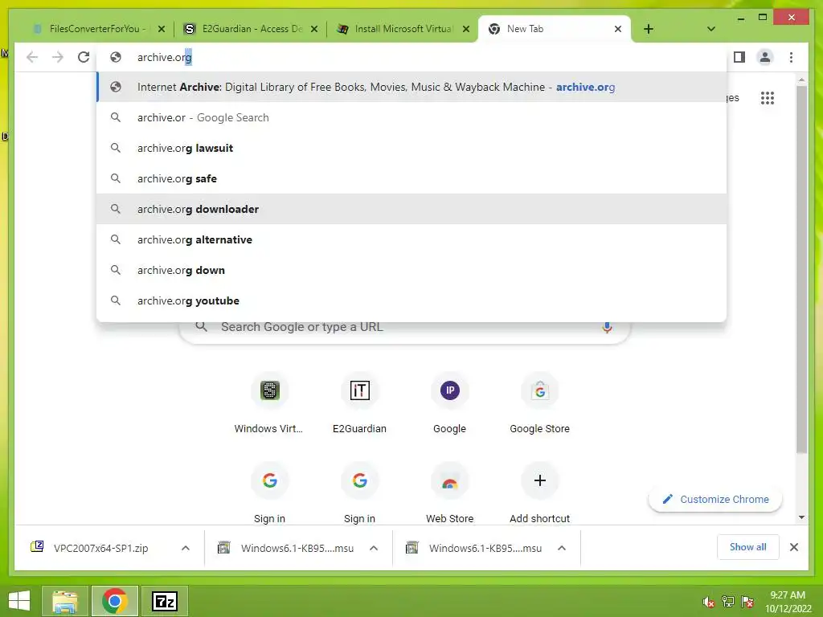
Task: Open Chrome side panel
Action: 739,57
